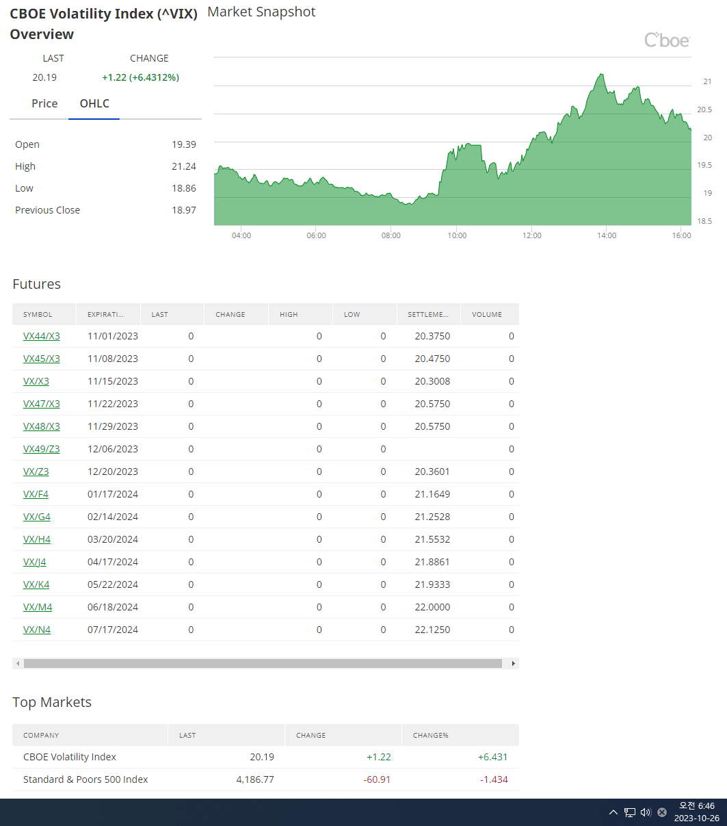Sort futures by LOW column header

[x=365, y=314]
